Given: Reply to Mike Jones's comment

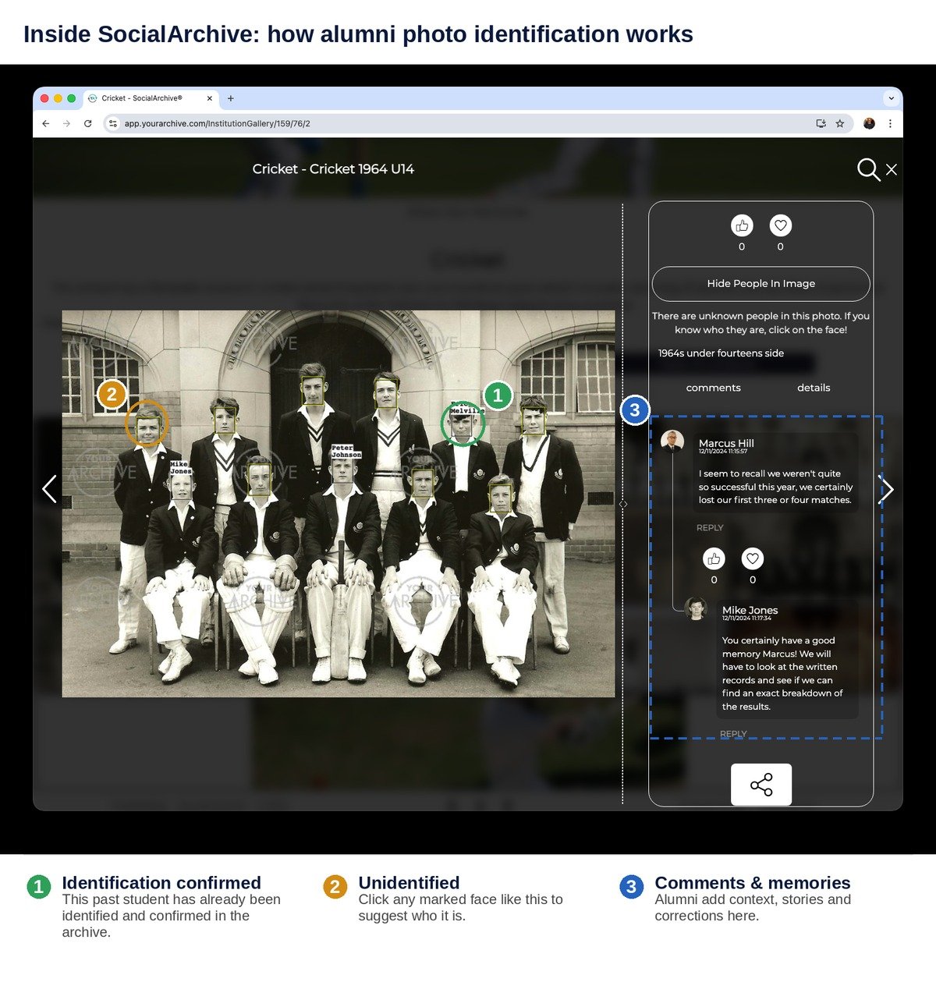Looking at the screenshot, I should point(733,734).
